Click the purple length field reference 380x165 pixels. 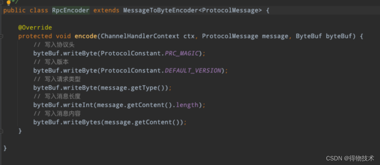click(x=187, y=105)
